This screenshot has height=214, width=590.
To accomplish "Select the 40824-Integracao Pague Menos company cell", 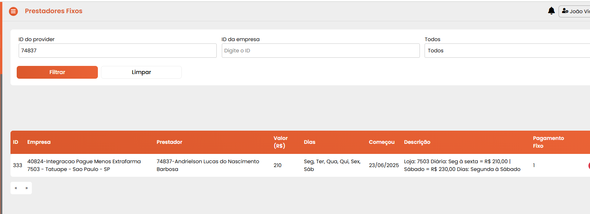I will 84,165.
